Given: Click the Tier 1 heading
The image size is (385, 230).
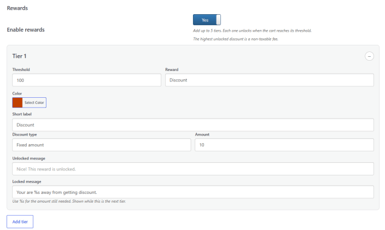Looking at the screenshot, I should click(19, 56).
